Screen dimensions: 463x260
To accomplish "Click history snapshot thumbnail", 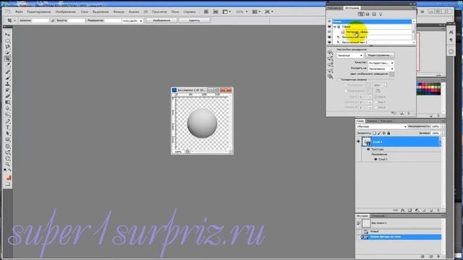I will tap(366, 223).
